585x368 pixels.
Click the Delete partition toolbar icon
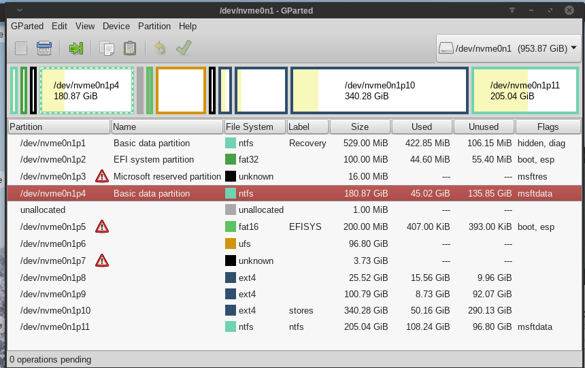(44, 48)
